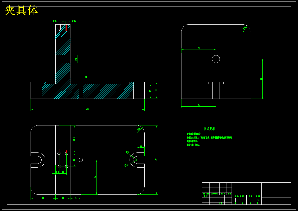Image resolution: width=298 pixels, height=211 pixels.
Task: Select the "7.5" dimension below the four holes
Action: point(57,172)
